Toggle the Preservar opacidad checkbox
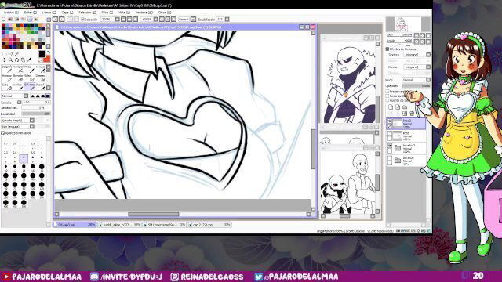 tap(387, 92)
